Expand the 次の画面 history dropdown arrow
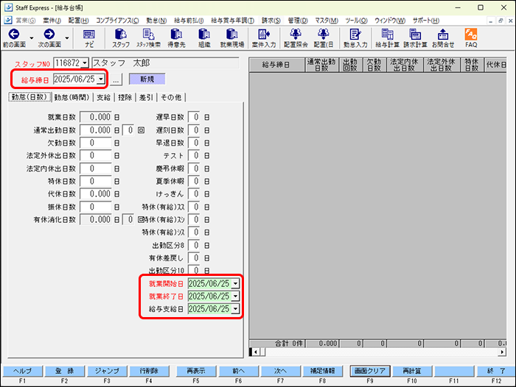This screenshot has height=387, width=516. [67, 38]
